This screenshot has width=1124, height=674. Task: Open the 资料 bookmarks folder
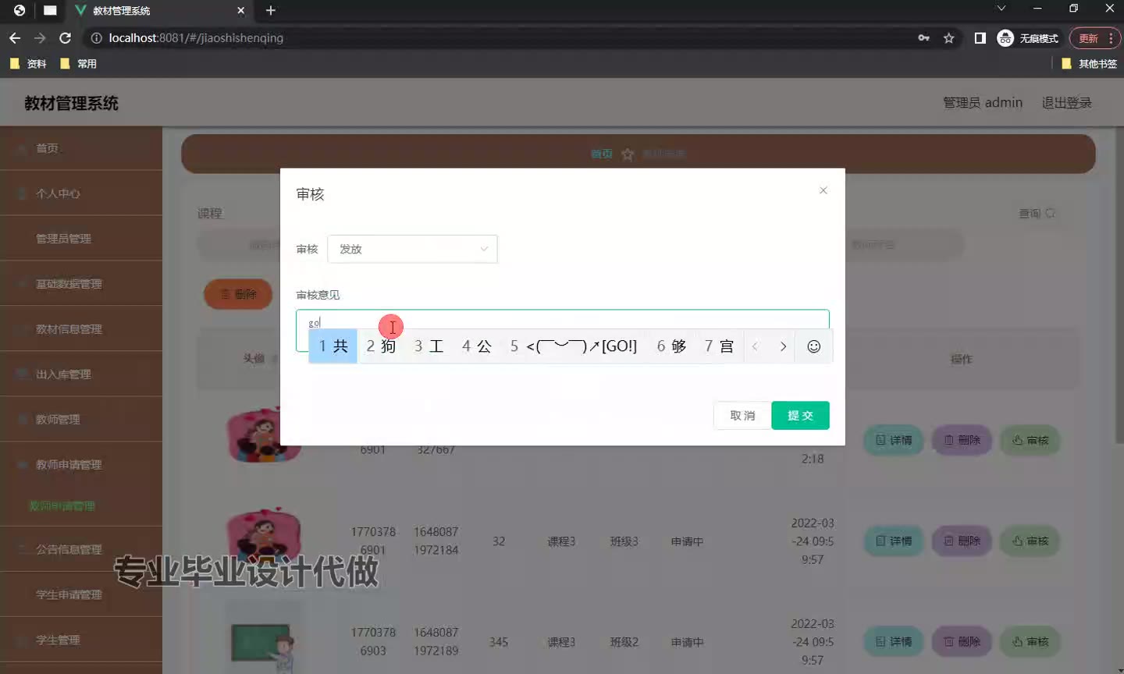pyautogui.click(x=28, y=64)
